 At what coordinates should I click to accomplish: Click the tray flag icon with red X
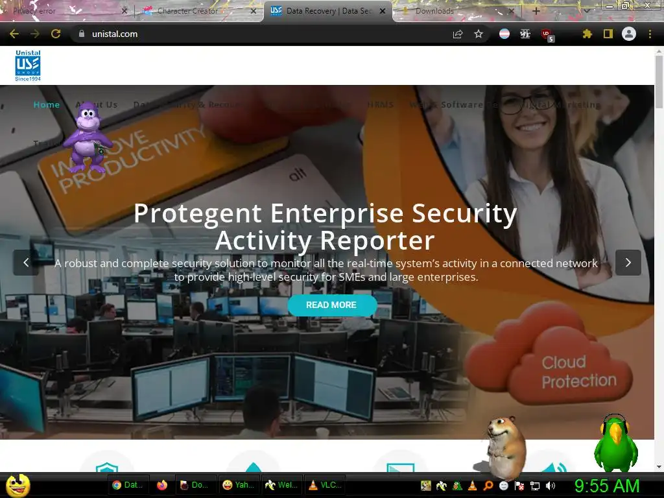[519, 486]
